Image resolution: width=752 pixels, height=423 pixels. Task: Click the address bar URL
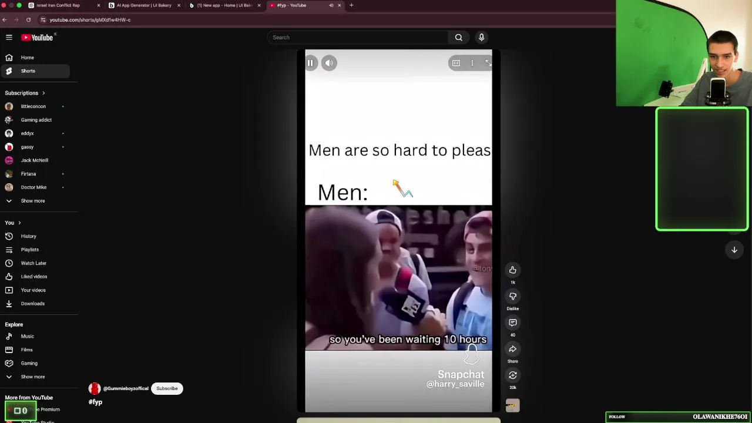coord(90,19)
